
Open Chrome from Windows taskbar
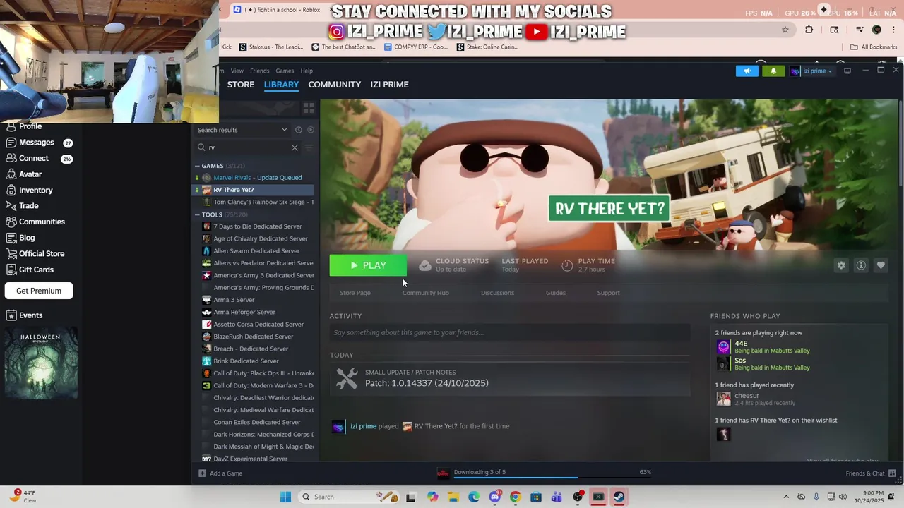tap(515, 497)
